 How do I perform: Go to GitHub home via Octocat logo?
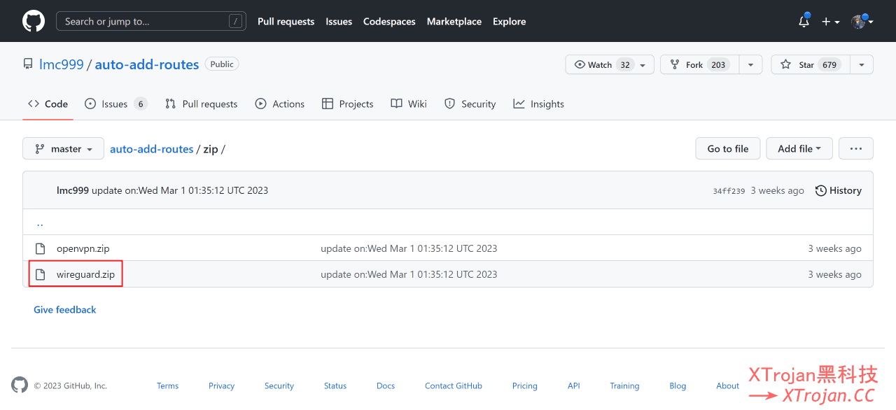click(34, 21)
